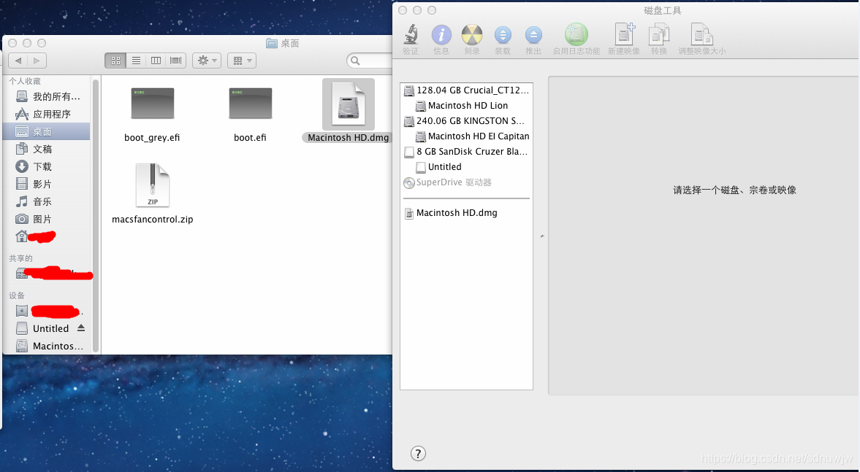Click the 桌面 folder title icon in Finder
The width and height of the screenshot is (860, 472).
point(272,43)
